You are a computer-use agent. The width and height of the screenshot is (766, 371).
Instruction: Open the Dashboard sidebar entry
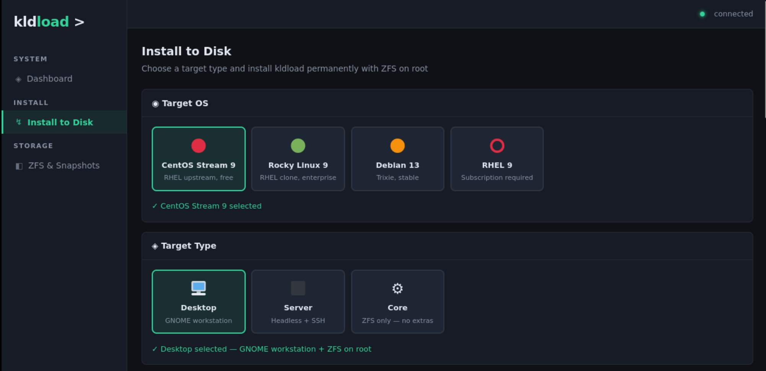tap(49, 79)
